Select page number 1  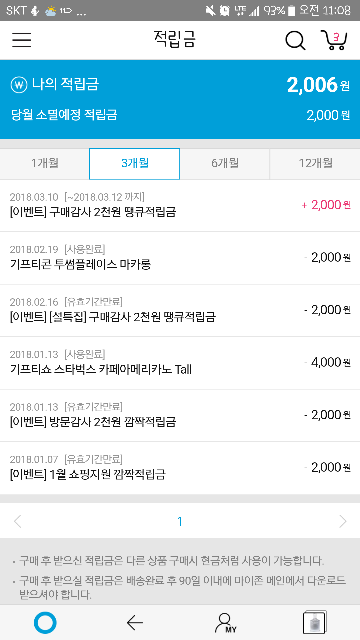coord(180,521)
